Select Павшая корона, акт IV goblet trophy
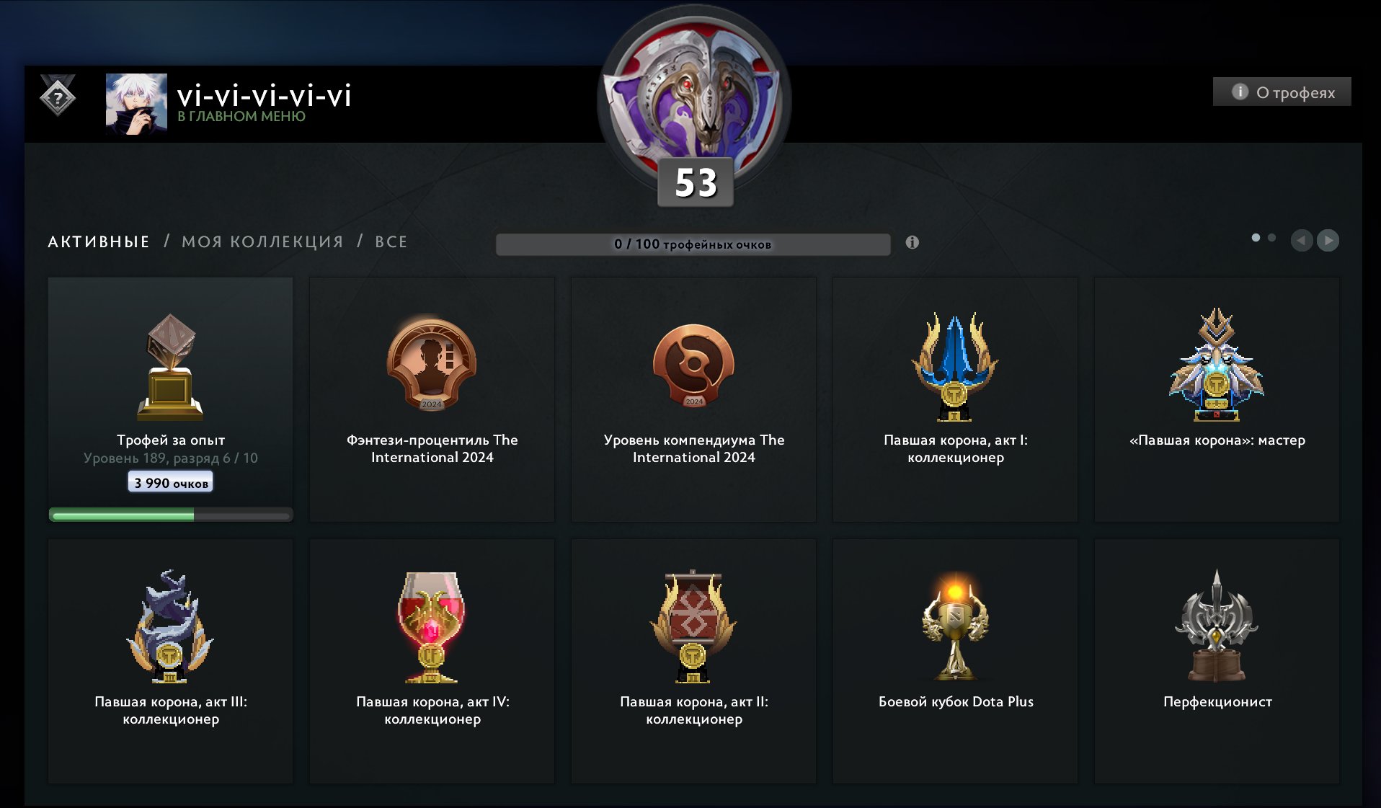The width and height of the screenshot is (1381, 808). pos(432,661)
